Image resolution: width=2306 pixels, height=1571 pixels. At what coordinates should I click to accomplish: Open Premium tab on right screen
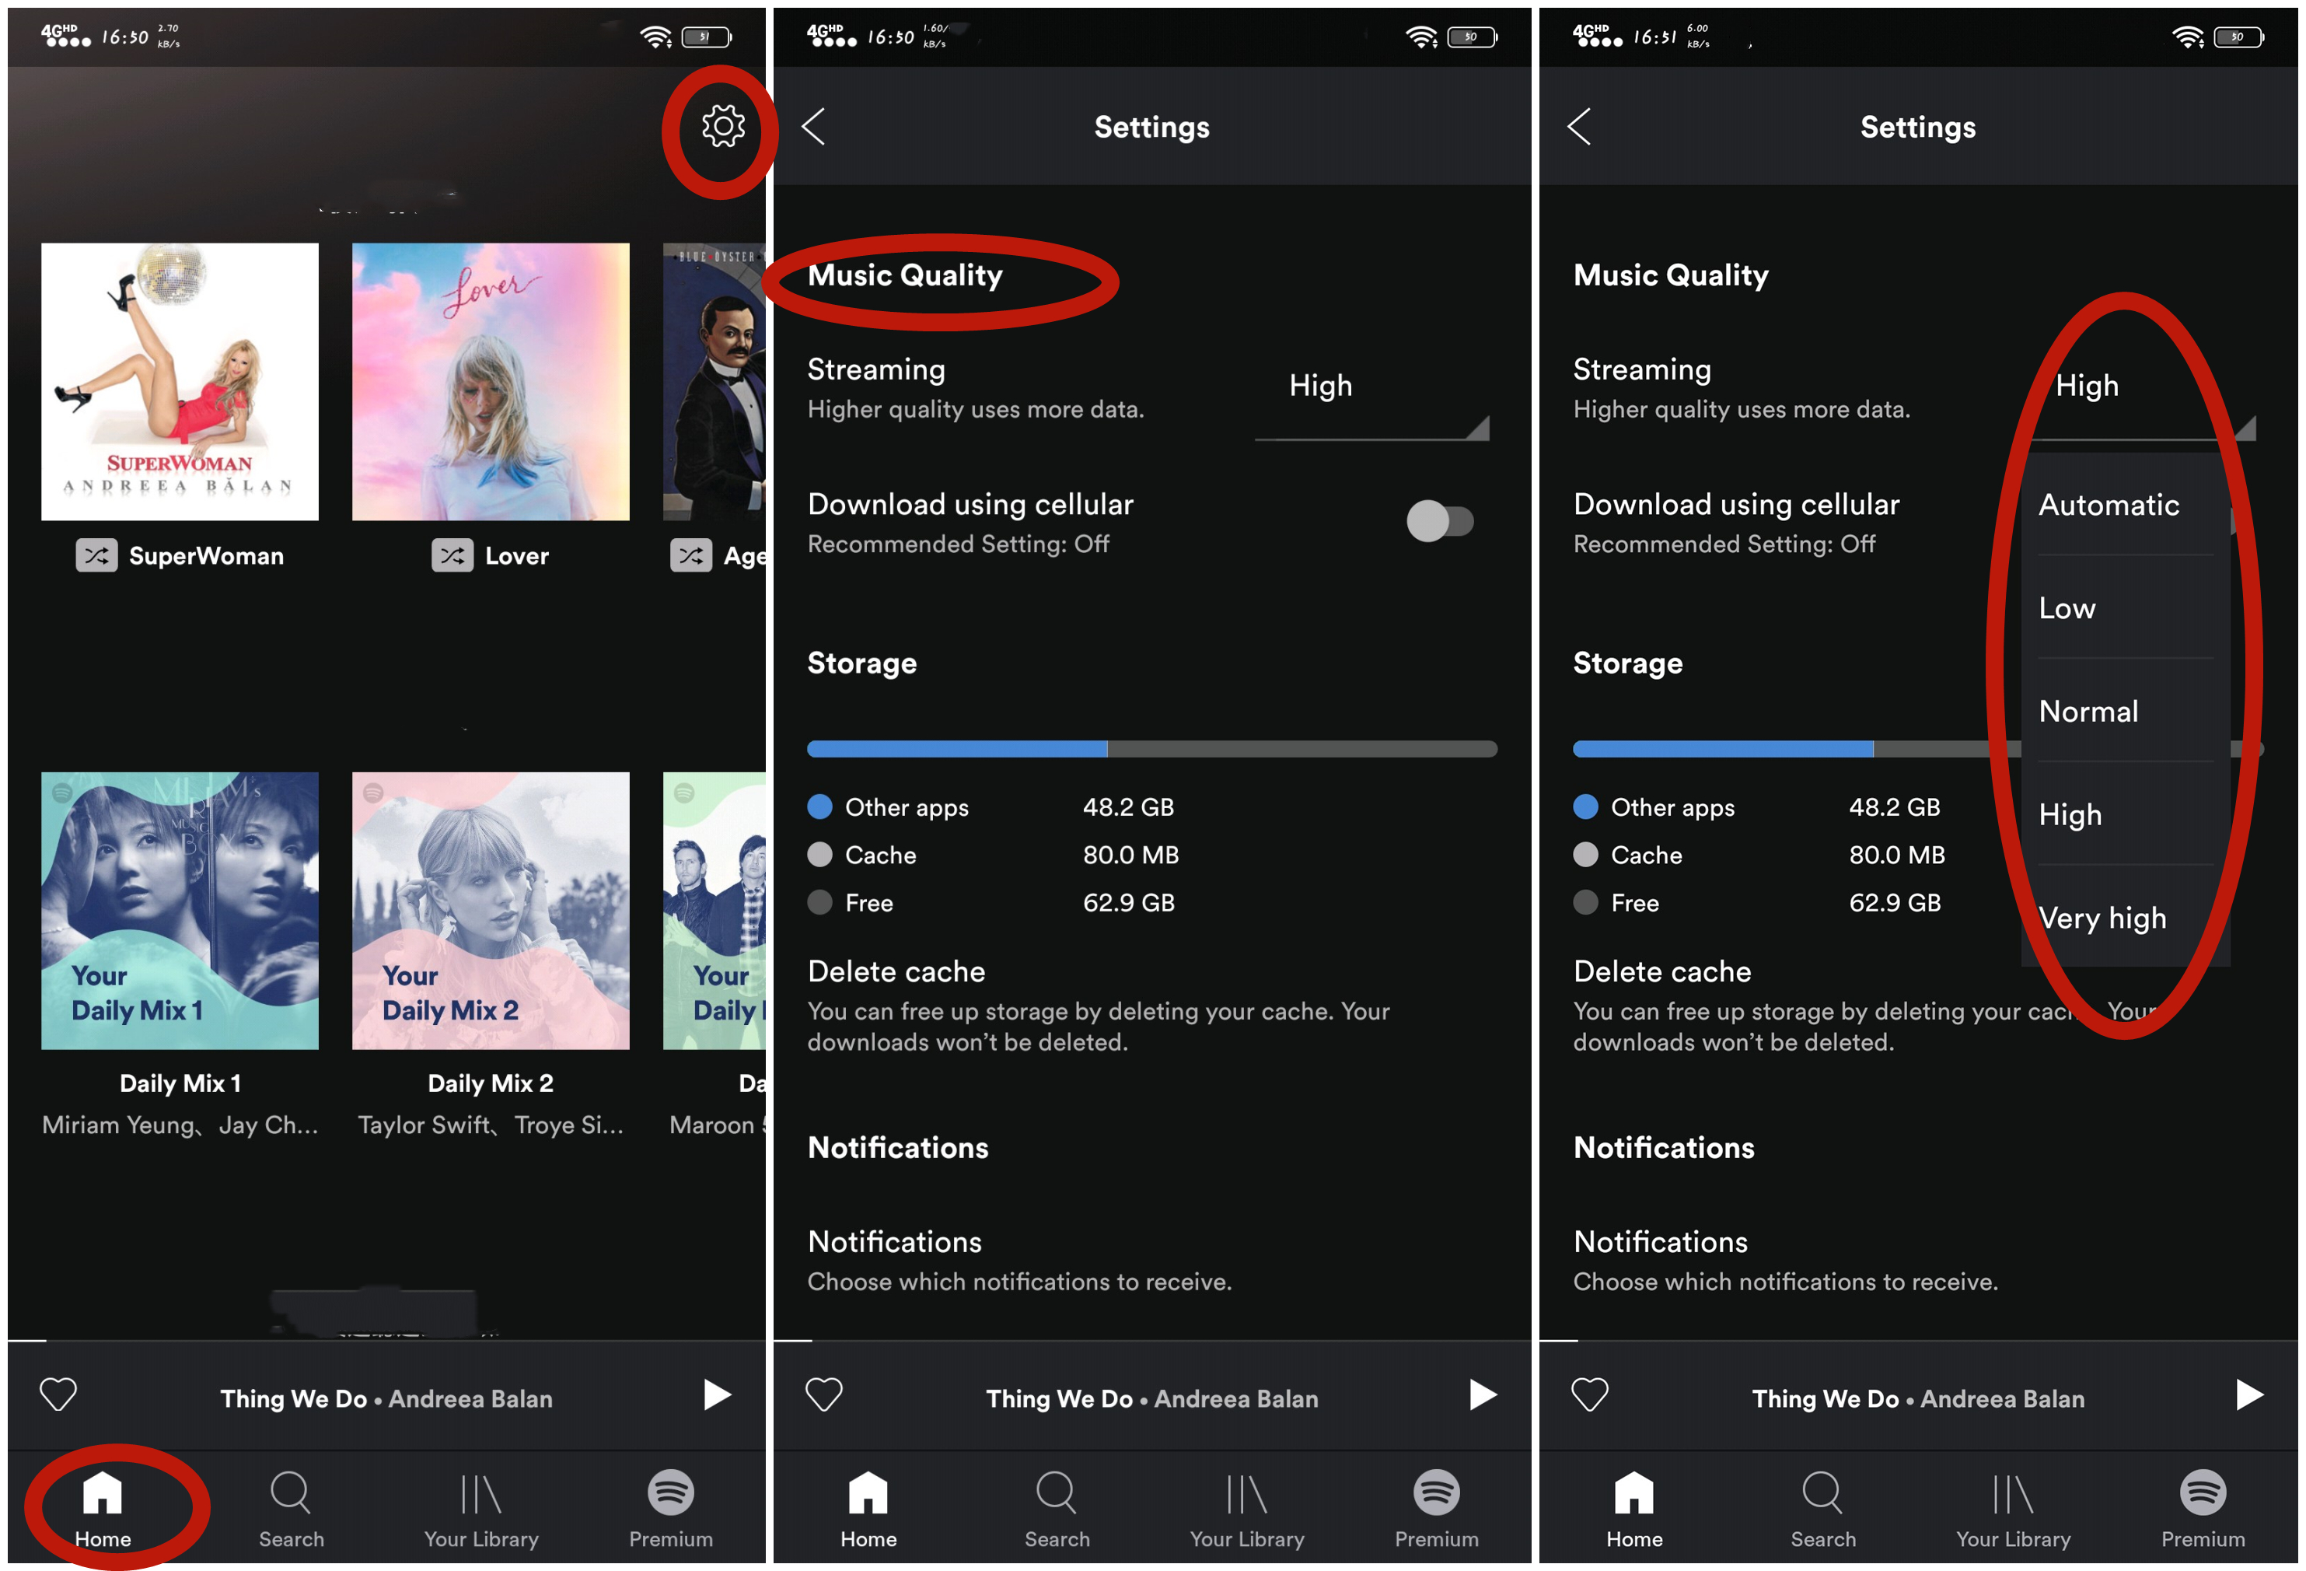pyautogui.click(x=2203, y=1509)
